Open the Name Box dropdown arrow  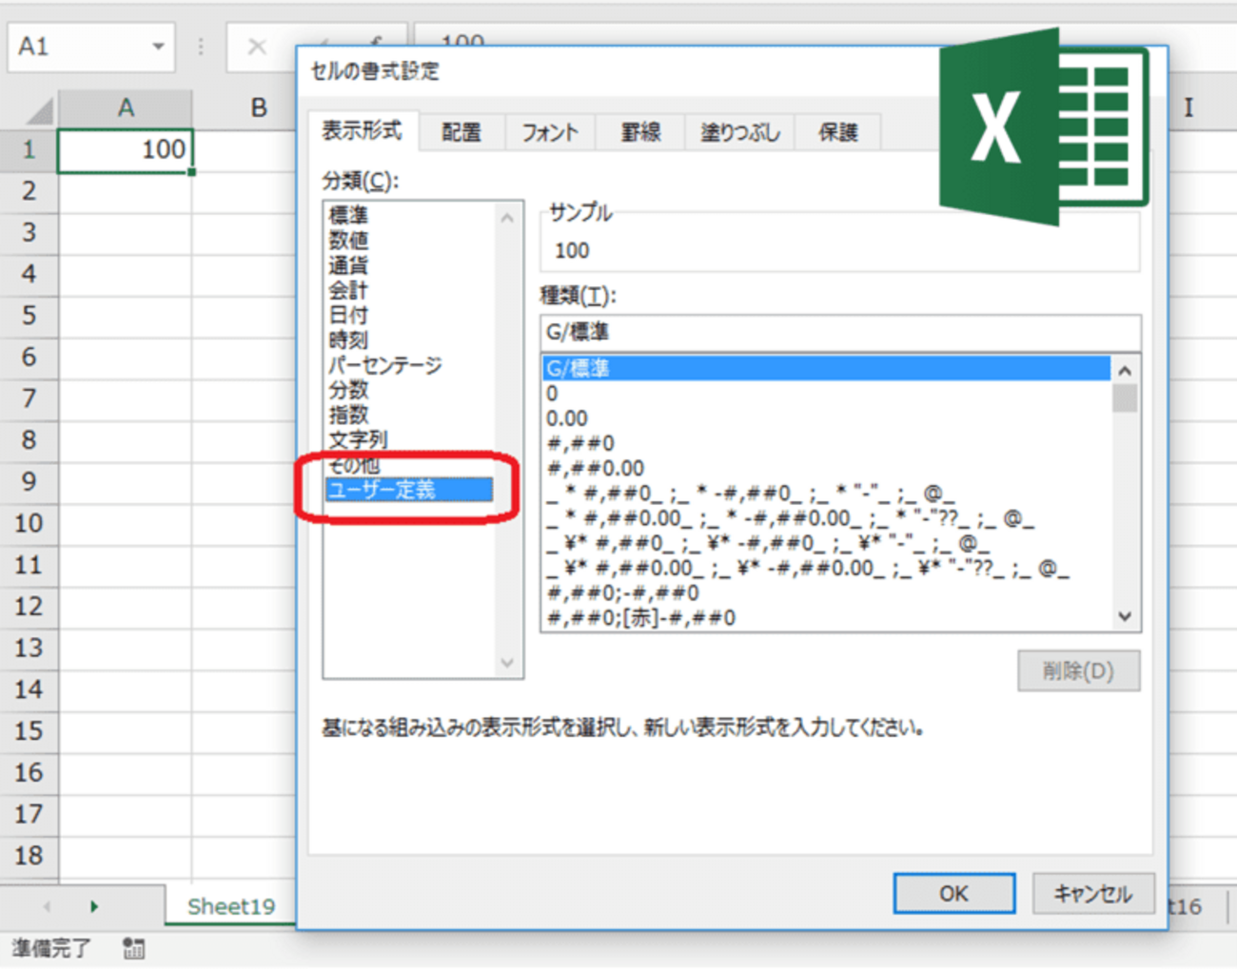[x=158, y=46]
